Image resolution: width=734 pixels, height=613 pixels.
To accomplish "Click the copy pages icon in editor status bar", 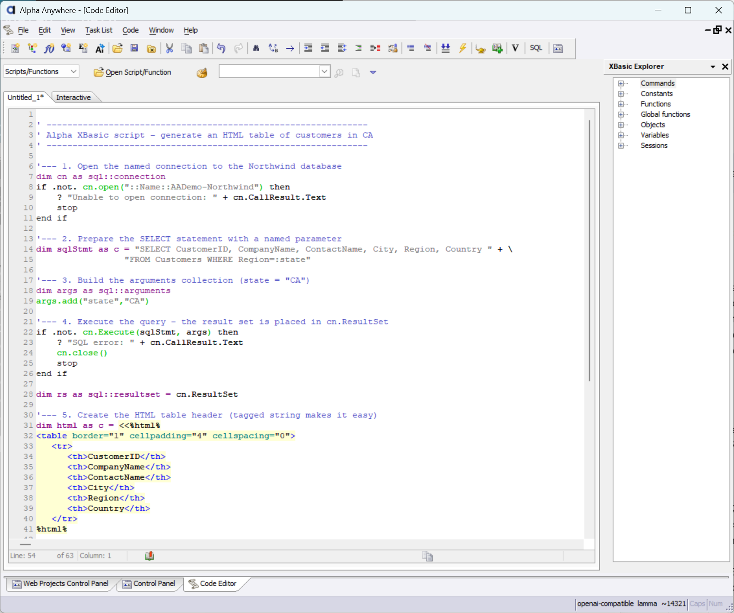I will [428, 556].
